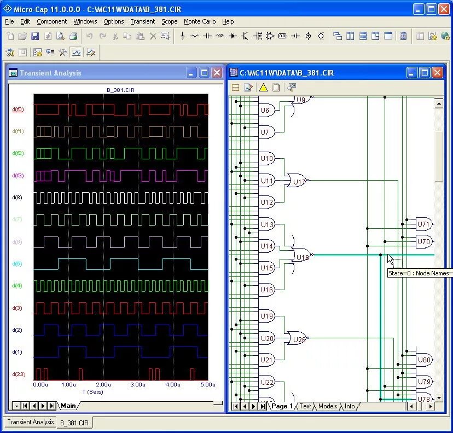The height and width of the screenshot is (433, 453).
Task: Toggle the d(f0) waveform label
Action: pyautogui.click(x=18, y=109)
